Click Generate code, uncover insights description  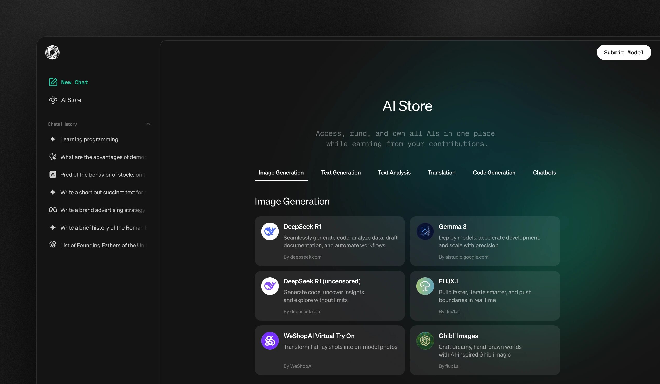click(324, 296)
